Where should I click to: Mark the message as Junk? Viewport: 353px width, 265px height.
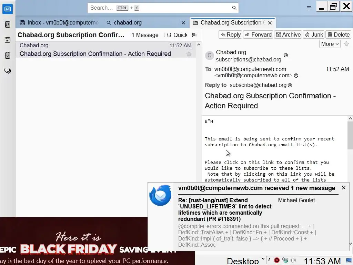314,35
